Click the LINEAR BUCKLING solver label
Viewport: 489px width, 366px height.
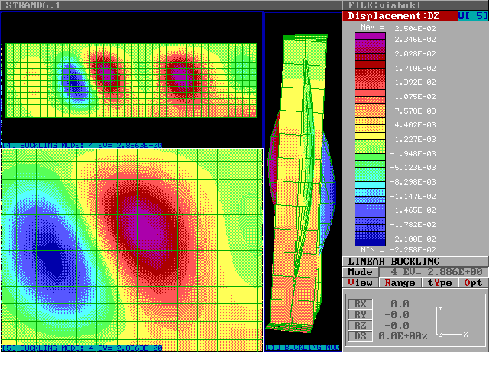click(393, 262)
